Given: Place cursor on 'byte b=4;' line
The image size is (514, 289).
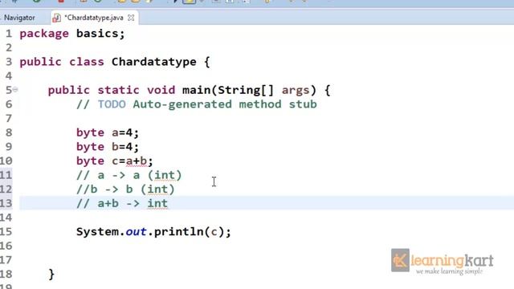Looking at the screenshot, I should 108,147.
